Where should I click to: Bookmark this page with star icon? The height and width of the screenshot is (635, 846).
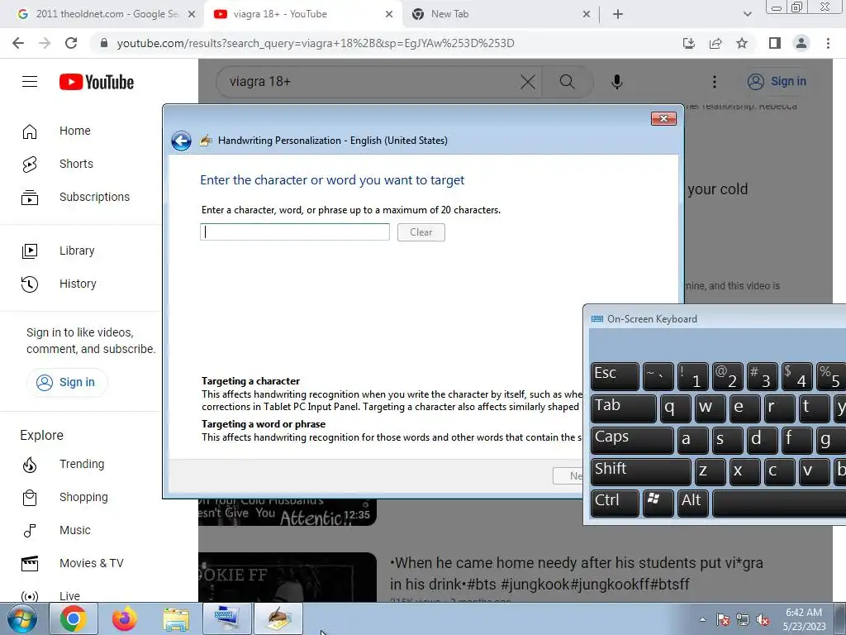[x=742, y=43]
